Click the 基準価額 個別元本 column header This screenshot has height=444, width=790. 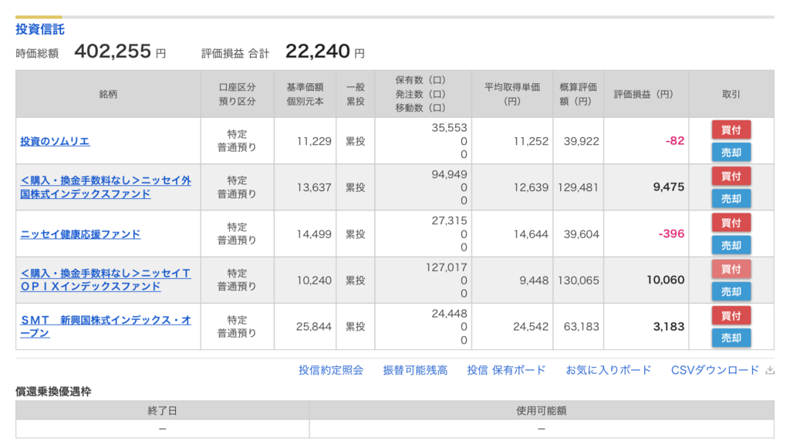click(306, 94)
